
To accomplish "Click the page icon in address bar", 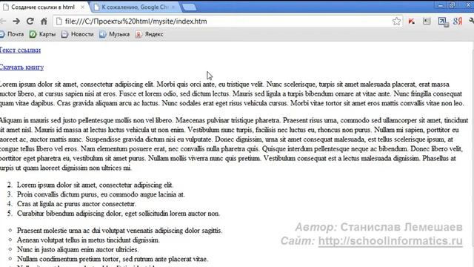I will tap(59, 22).
